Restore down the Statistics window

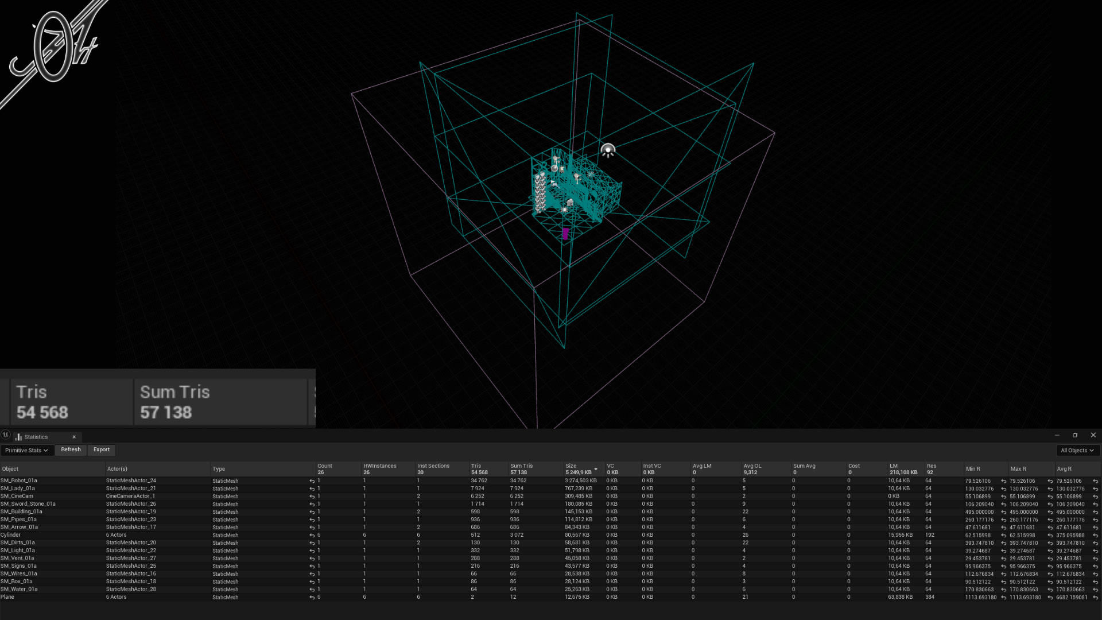coord(1075,435)
